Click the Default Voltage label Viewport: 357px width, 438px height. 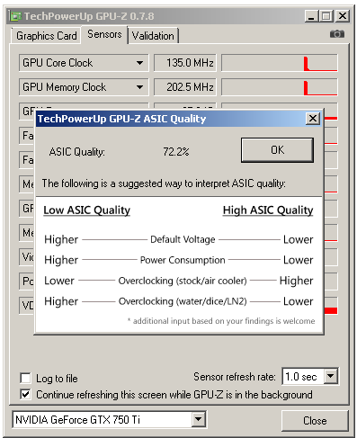(183, 239)
